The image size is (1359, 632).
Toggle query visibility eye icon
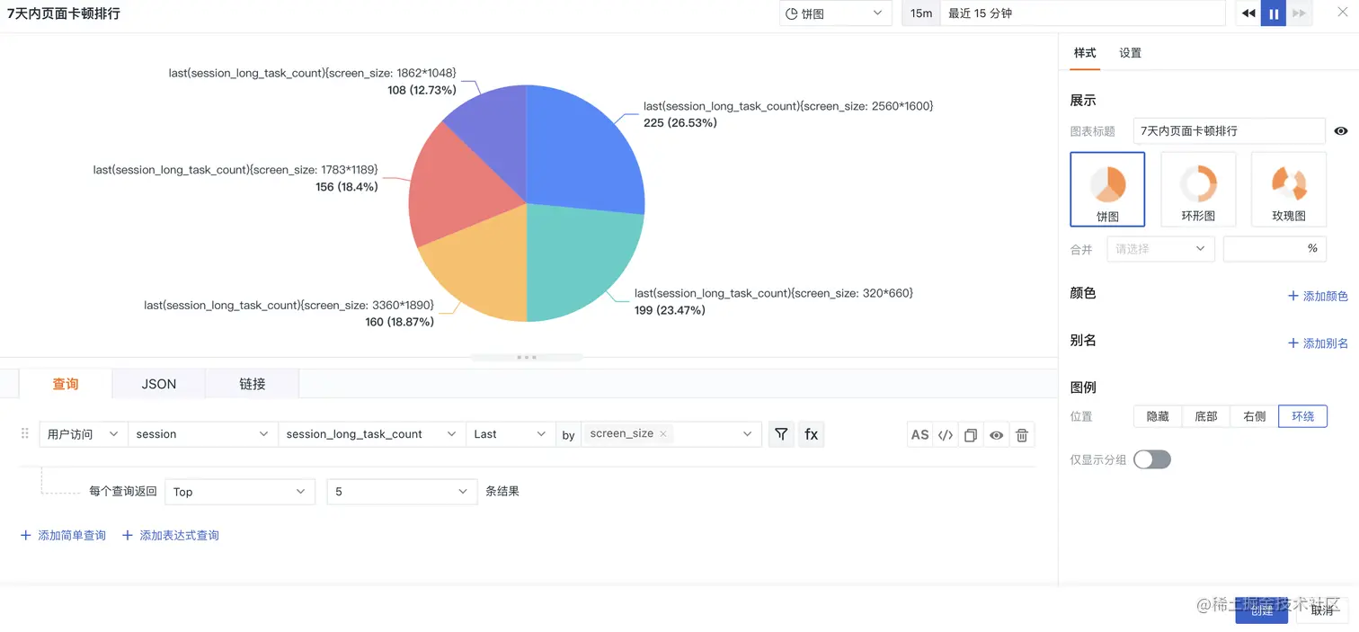pyautogui.click(x=996, y=435)
